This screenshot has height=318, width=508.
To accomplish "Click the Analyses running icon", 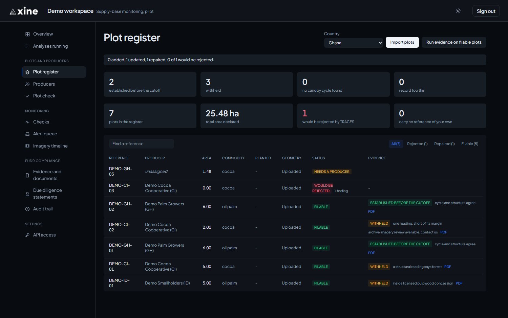I will 27,46.
